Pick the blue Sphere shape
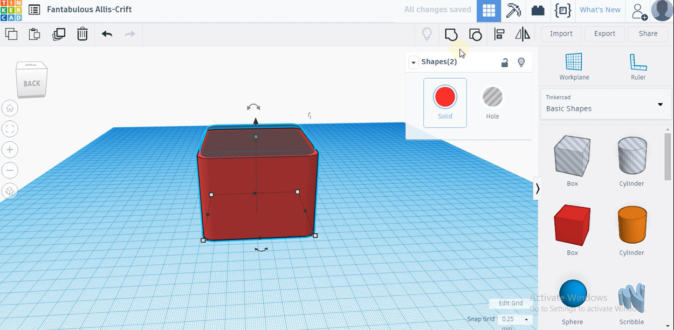This screenshot has height=330, width=674. (572, 294)
